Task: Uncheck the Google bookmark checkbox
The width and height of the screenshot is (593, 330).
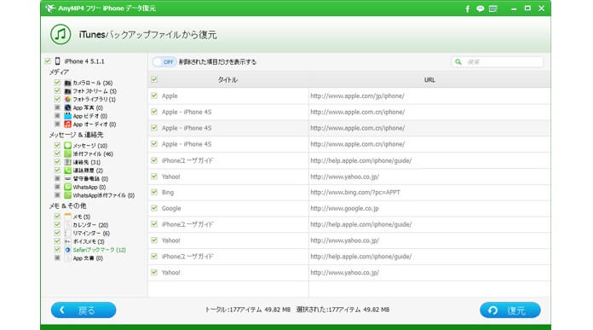Action: click(x=154, y=208)
